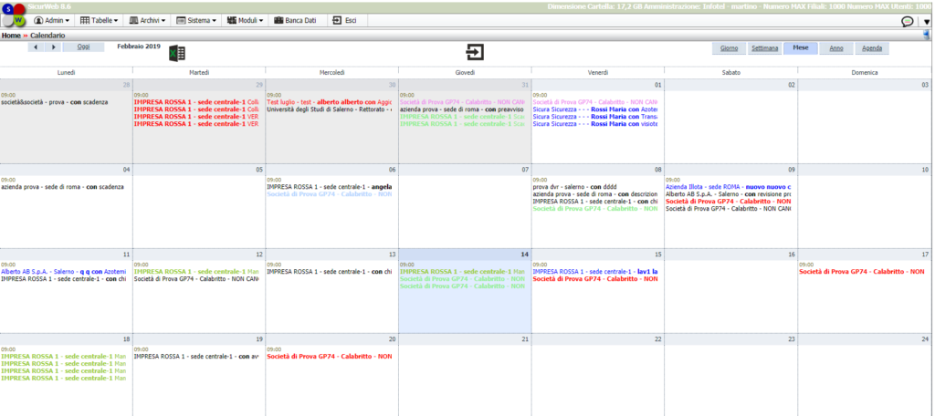Click day number 10
935x416 pixels.
[925, 170]
